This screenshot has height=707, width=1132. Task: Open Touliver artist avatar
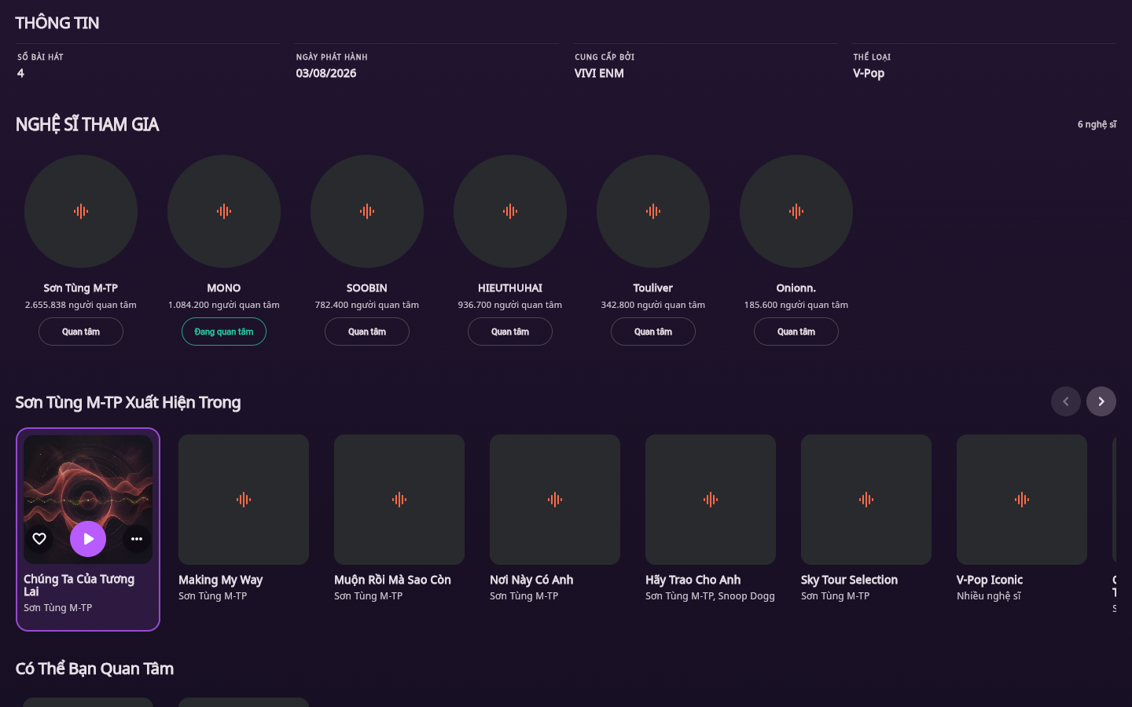click(x=653, y=211)
